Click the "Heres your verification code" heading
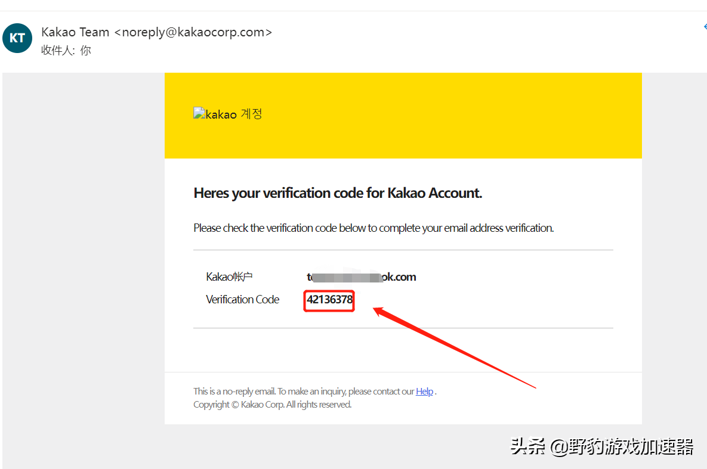 (338, 193)
